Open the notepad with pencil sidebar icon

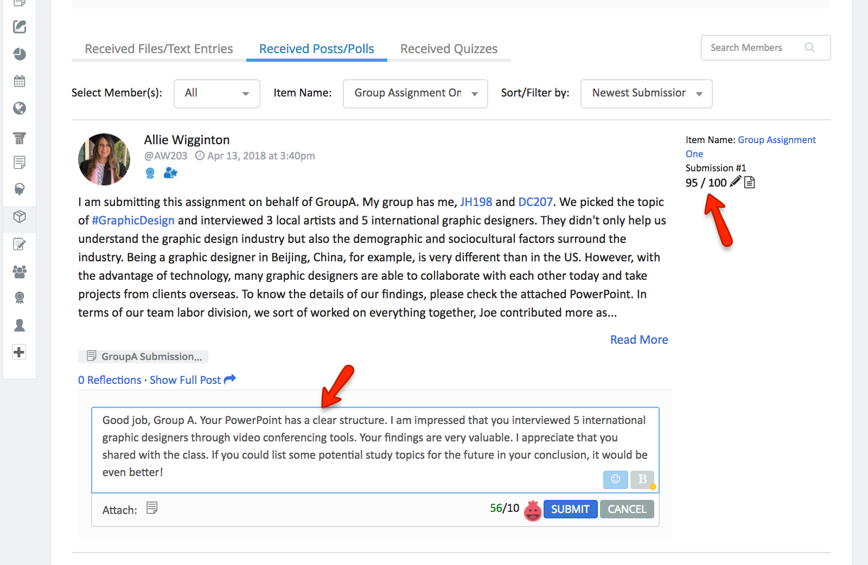pos(20,244)
